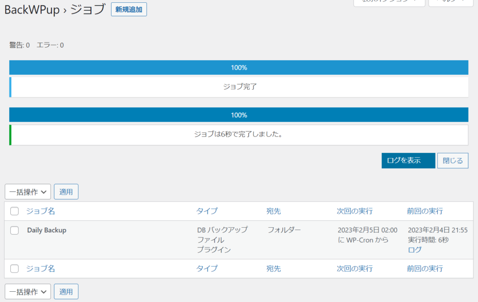Click the upper 100% progress bar

[239, 67]
